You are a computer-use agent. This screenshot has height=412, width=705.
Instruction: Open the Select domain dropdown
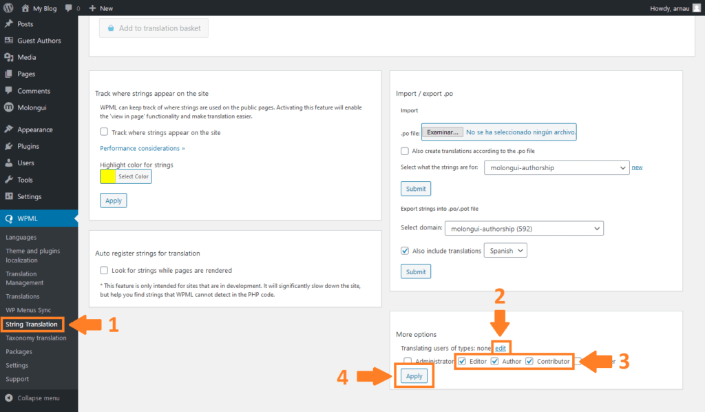pos(524,229)
